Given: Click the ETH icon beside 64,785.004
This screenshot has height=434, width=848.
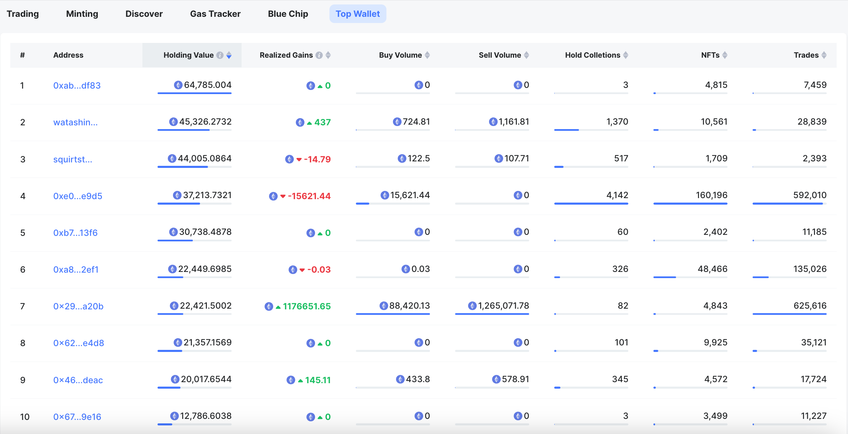Looking at the screenshot, I should (x=178, y=85).
